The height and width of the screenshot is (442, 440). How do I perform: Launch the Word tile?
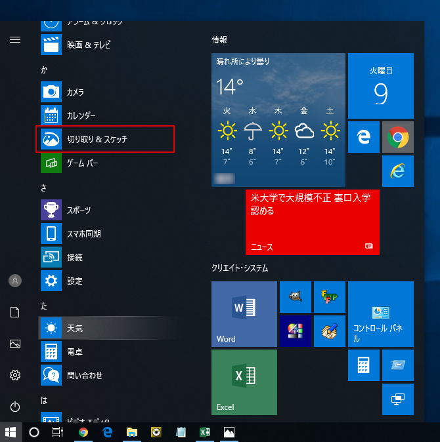pos(244,314)
